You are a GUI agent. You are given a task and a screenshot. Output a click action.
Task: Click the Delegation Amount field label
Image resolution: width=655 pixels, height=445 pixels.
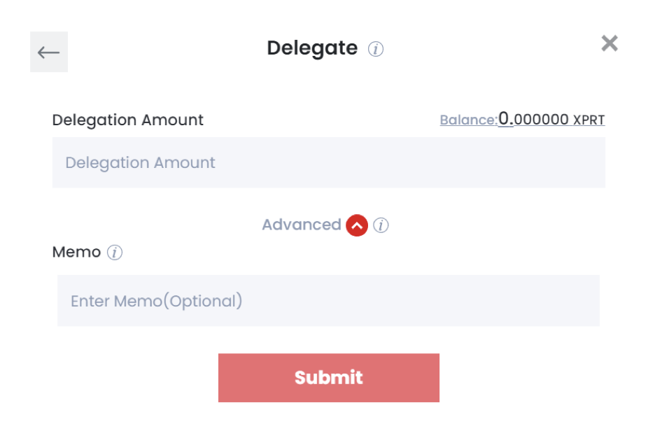(x=128, y=120)
